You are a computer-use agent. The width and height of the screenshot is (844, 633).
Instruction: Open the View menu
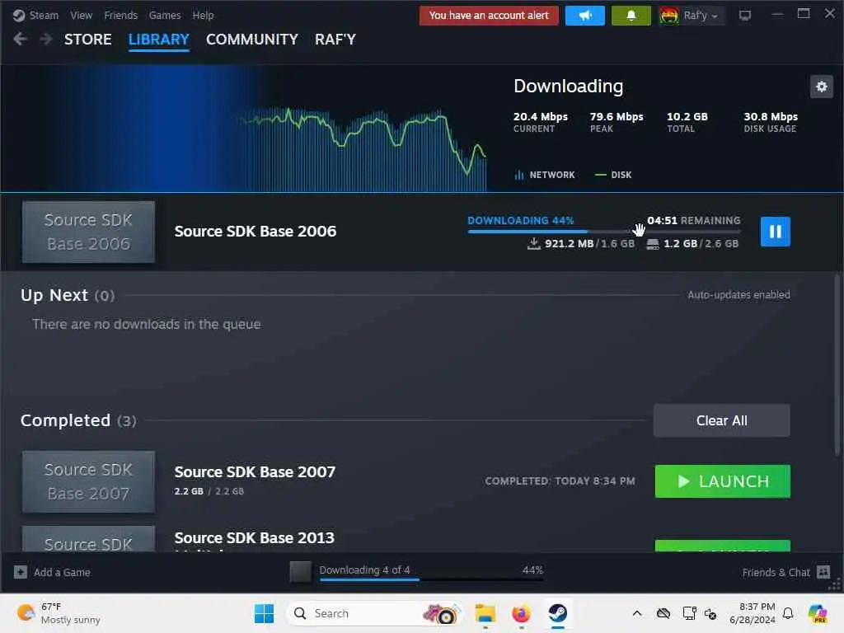coord(82,15)
